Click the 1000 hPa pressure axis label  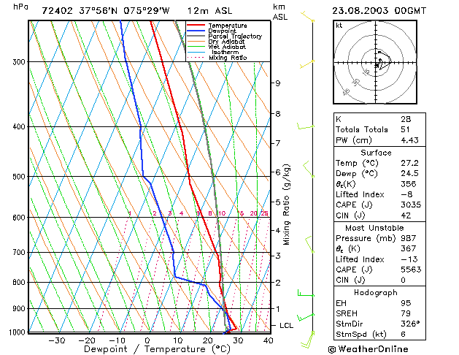(18, 332)
